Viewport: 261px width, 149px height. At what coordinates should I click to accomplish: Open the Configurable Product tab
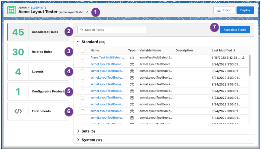38,91
